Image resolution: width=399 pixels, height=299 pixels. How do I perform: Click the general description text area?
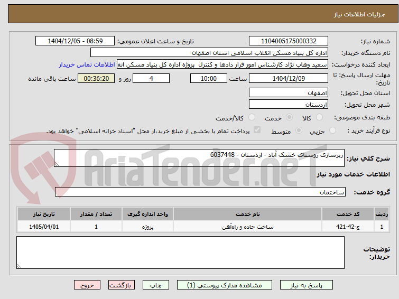199,158
